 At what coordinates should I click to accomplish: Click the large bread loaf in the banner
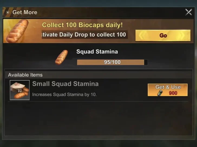click(x=17, y=31)
